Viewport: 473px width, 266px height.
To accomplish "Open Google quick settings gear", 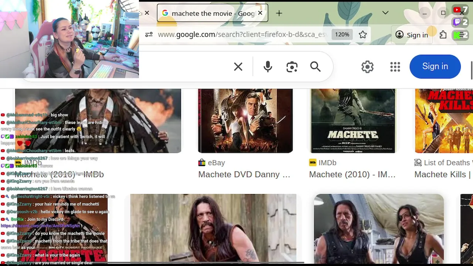I will point(367,66).
